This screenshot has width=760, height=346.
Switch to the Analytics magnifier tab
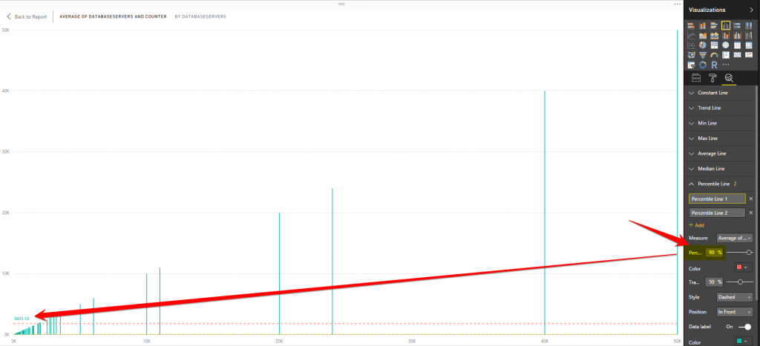tap(729, 78)
